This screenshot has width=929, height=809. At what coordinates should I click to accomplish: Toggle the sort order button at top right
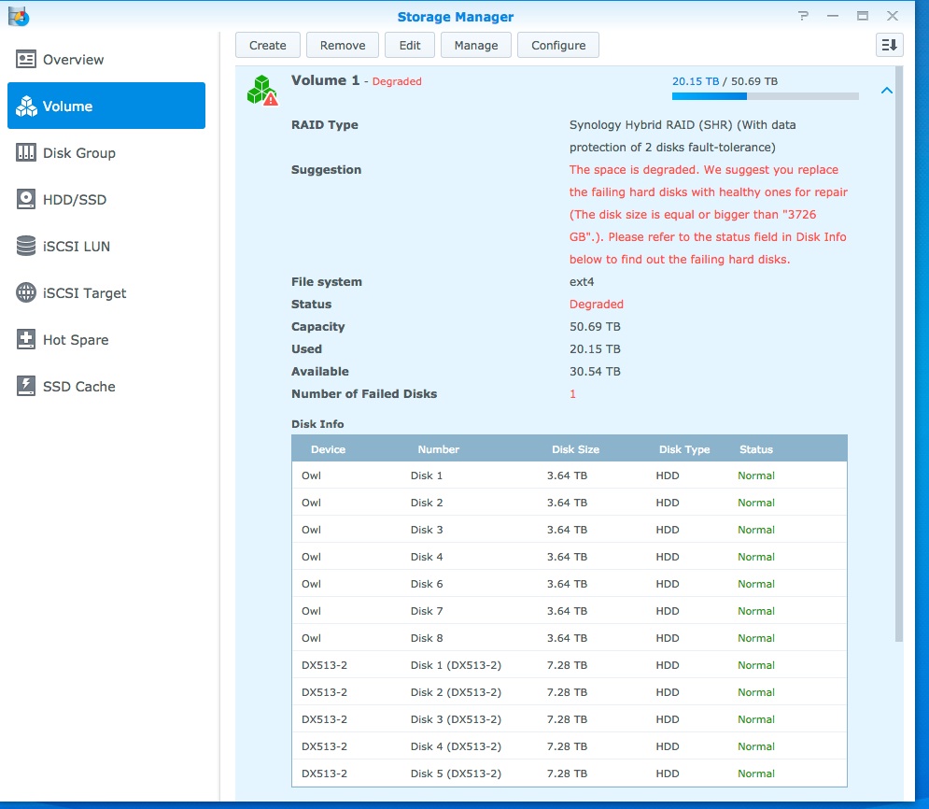click(889, 45)
